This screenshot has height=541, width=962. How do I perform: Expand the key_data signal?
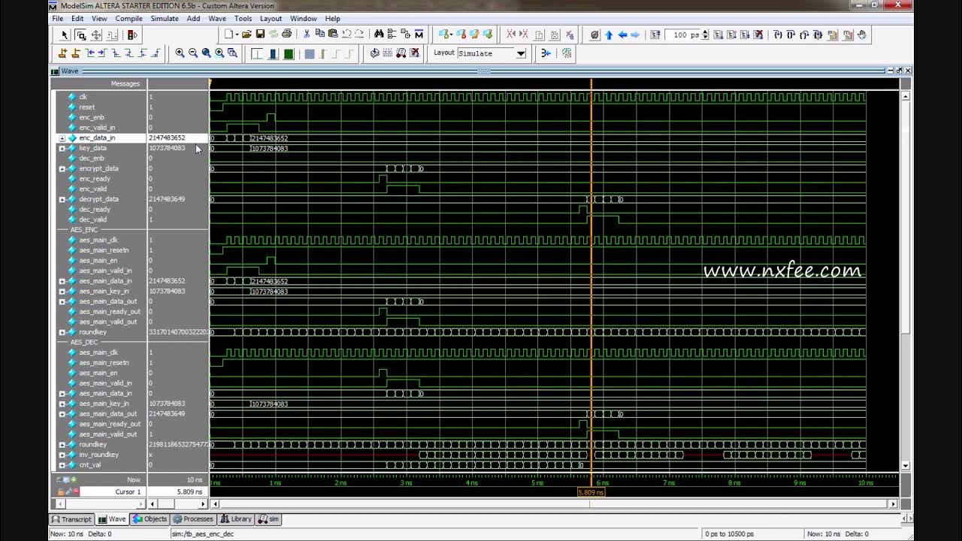pos(62,148)
